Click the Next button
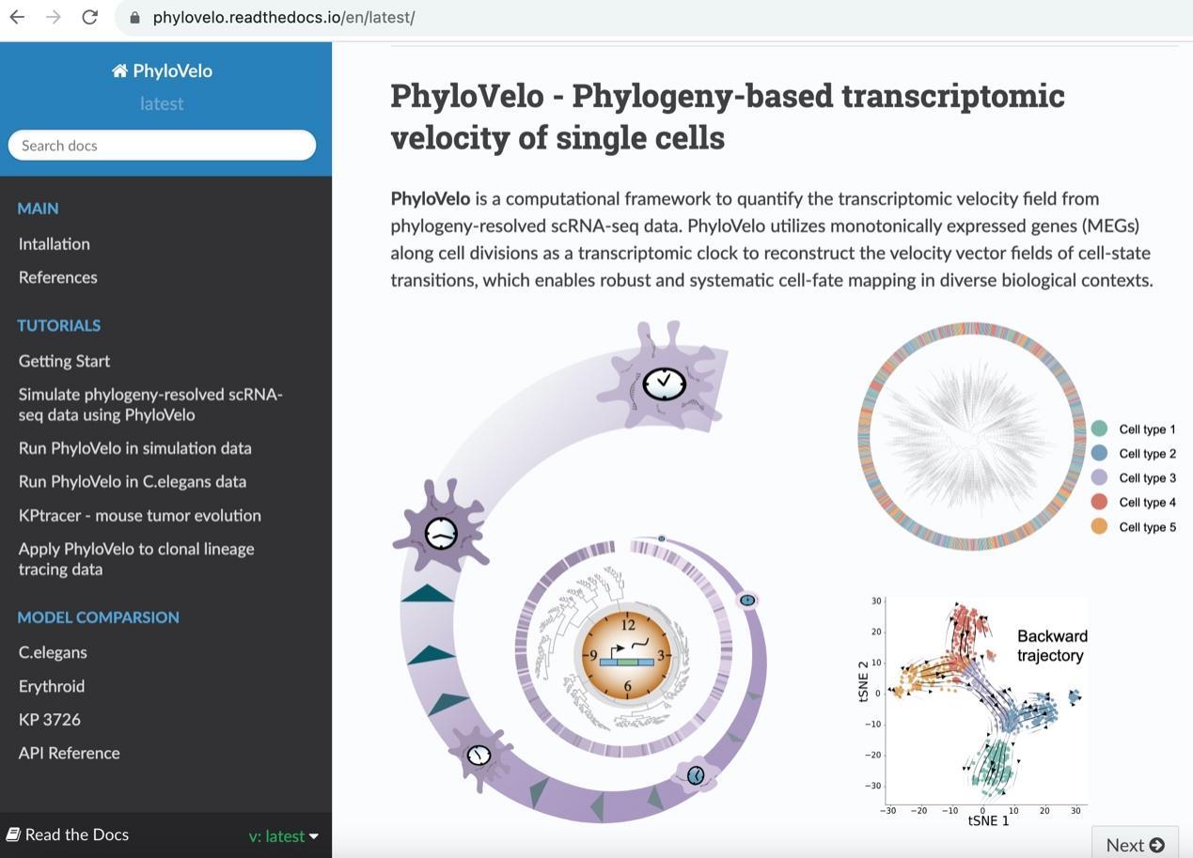The width and height of the screenshot is (1193, 858). [x=1135, y=844]
